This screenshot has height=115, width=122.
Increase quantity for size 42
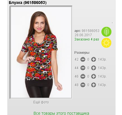click(x=93, y=59)
